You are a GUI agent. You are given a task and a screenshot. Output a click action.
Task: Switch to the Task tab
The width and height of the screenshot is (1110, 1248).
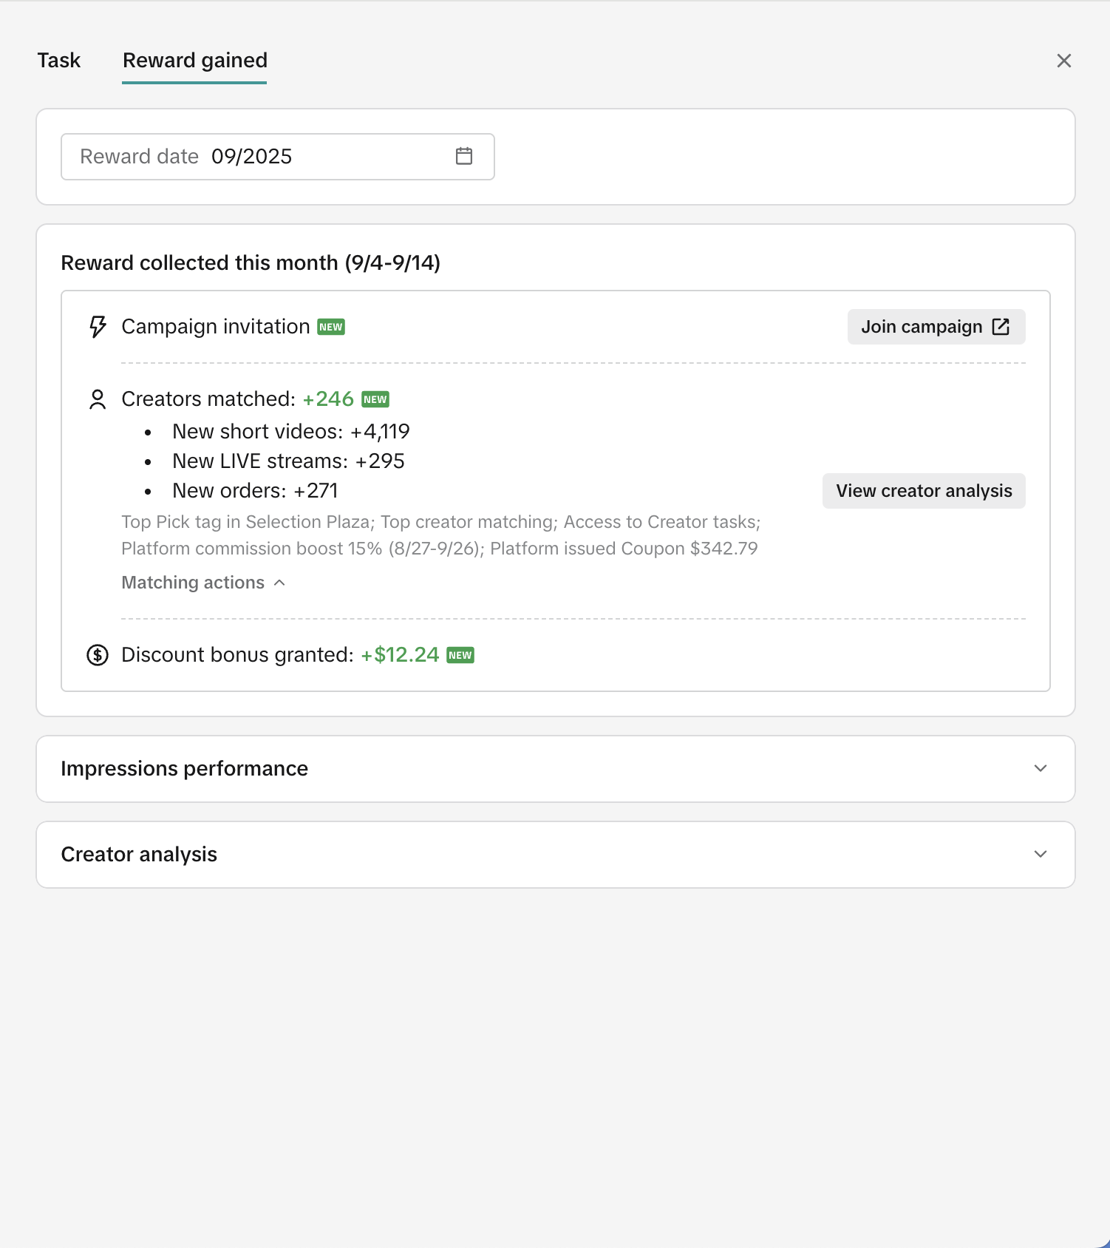pyautogui.click(x=59, y=61)
